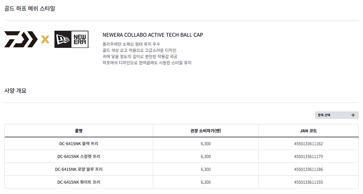The height and width of the screenshot is (194, 363).
Task: Select the DC-6415NK 블랙 프리 row name
Action: click(x=79, y=144)
